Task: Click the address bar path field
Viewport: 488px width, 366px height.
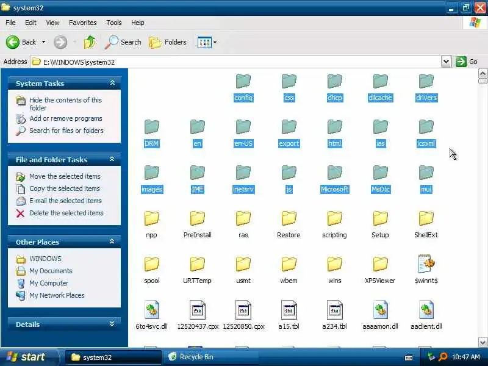Action: [236, 62]
